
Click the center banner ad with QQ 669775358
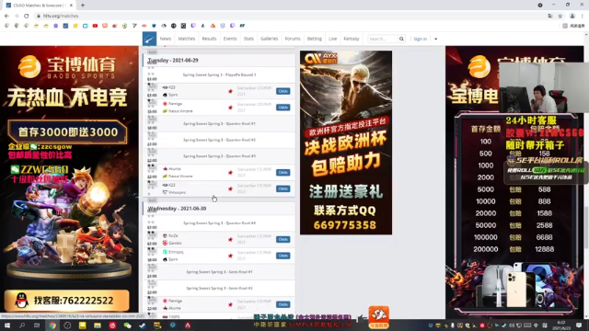[x=346, y=143]
